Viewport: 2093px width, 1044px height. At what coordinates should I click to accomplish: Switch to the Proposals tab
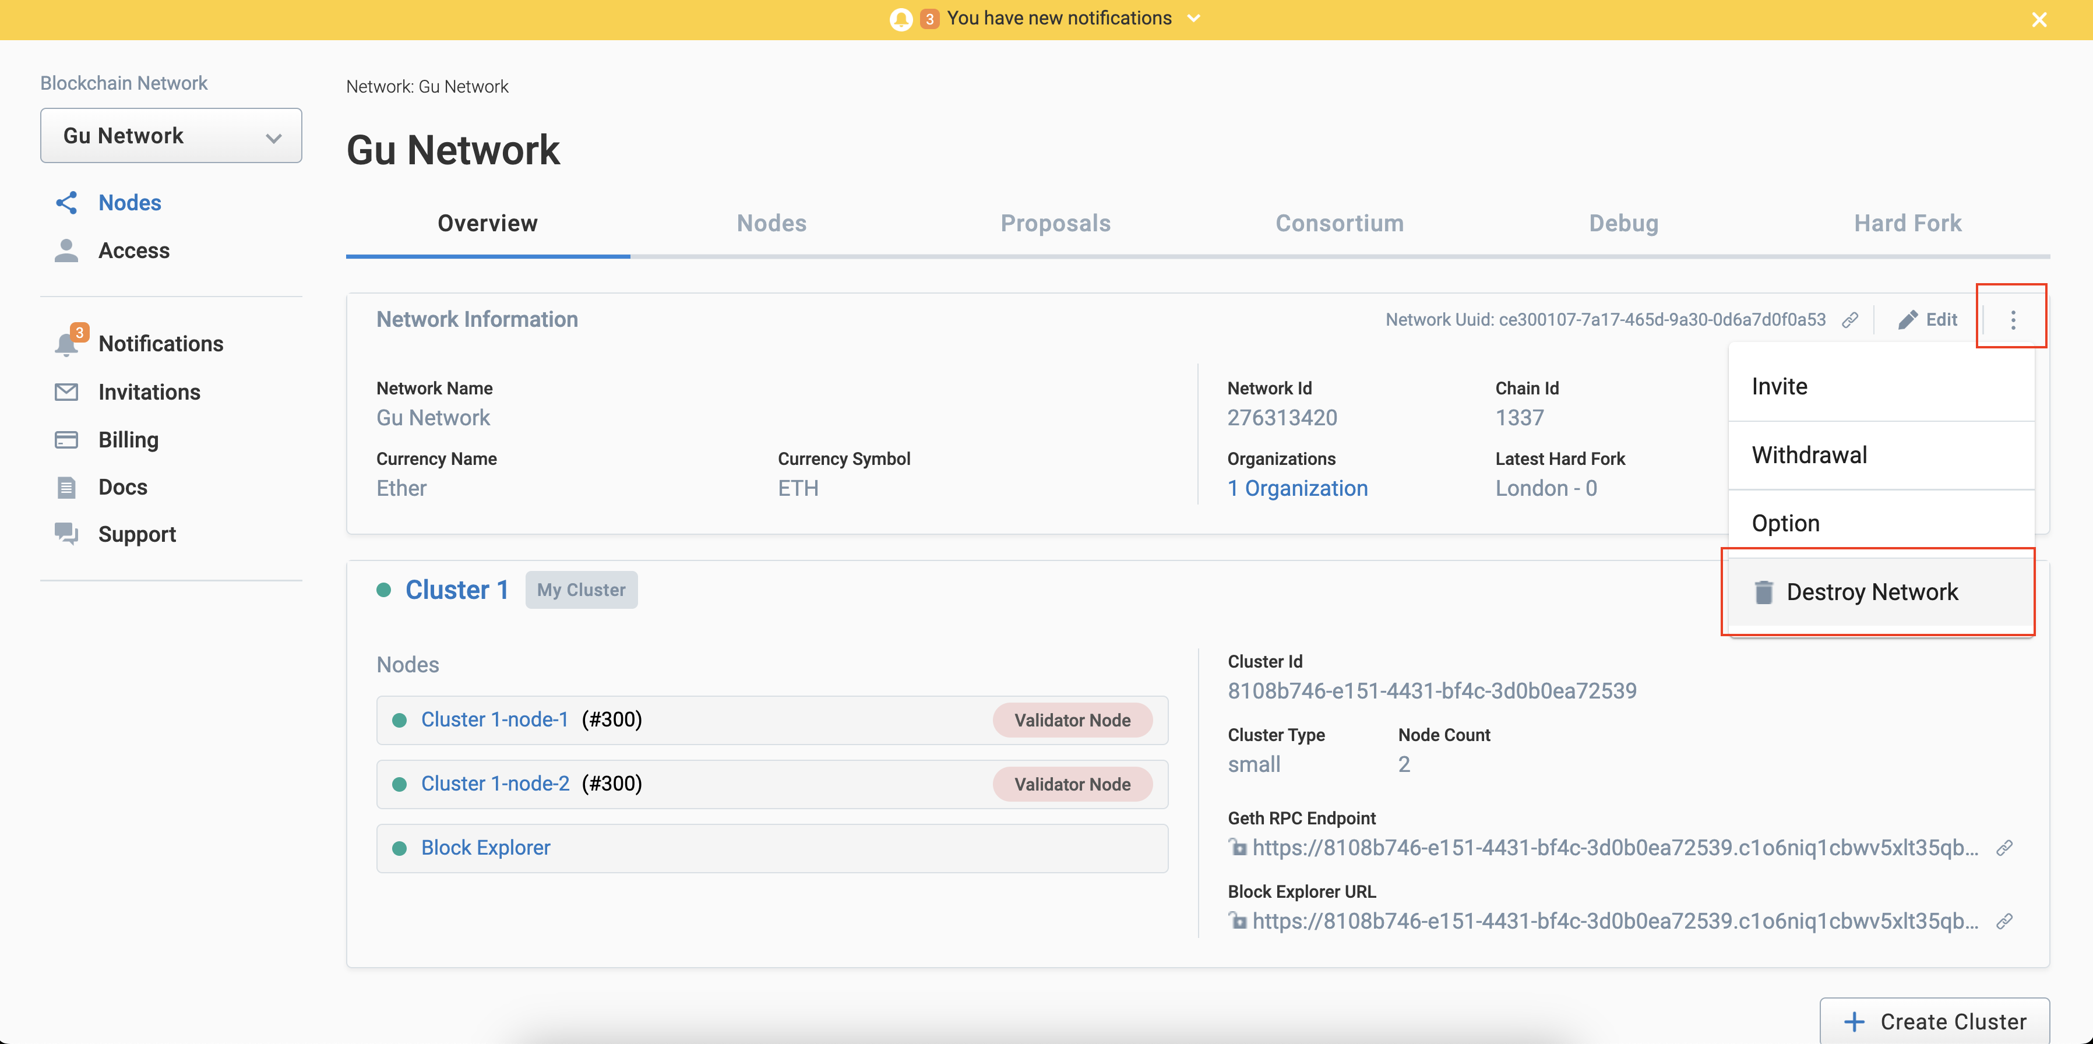1055,224
